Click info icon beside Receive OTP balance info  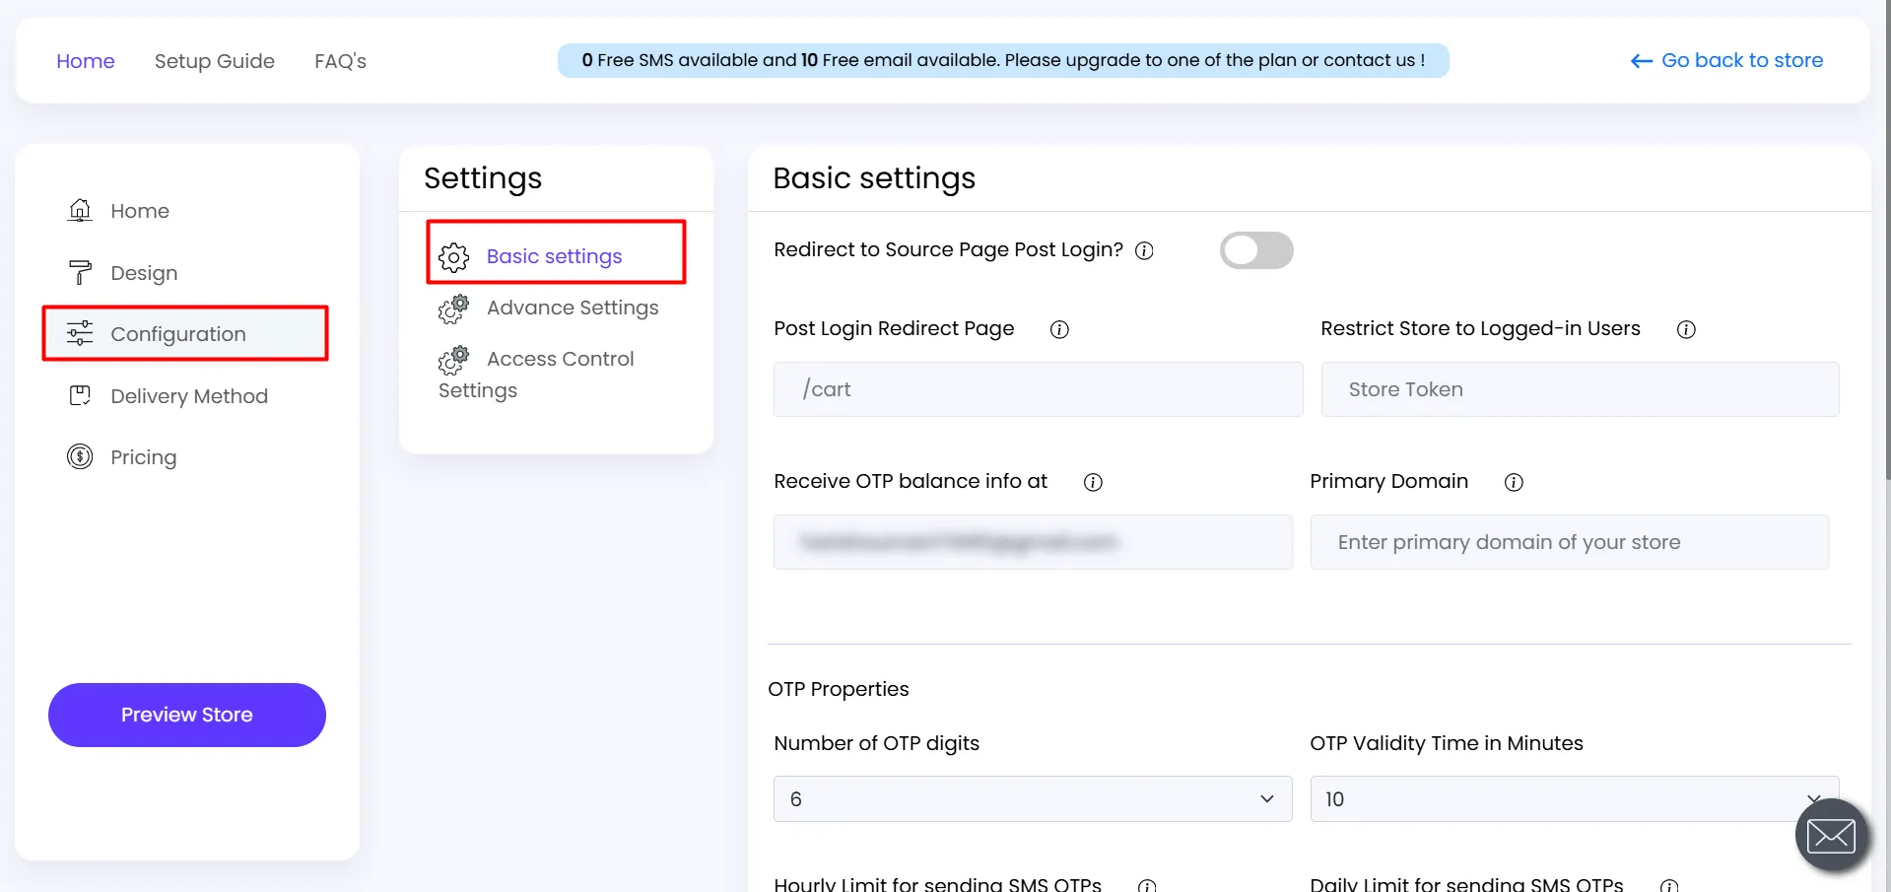pyautogui.click(x=1093, y=482)
